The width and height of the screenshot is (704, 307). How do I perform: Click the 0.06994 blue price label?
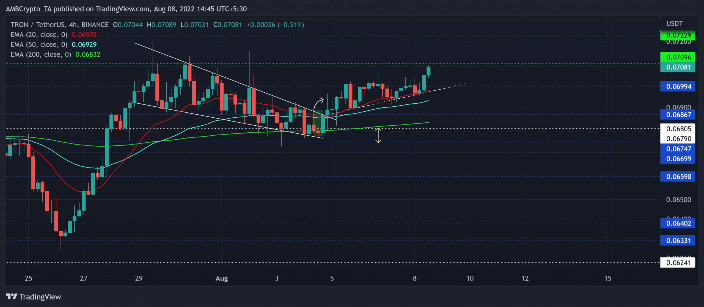tap(678, 86)
